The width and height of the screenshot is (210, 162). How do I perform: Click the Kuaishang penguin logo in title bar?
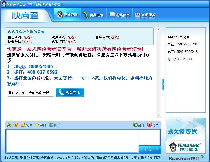coord(4,4)
